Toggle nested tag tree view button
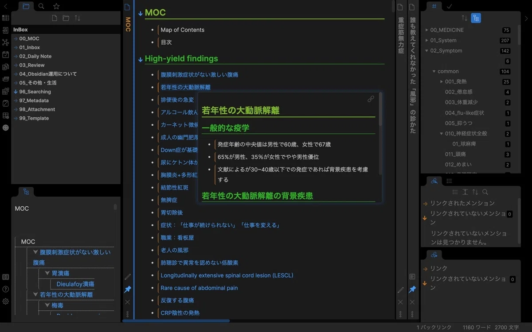532x332 pixels. coord(476,18)
